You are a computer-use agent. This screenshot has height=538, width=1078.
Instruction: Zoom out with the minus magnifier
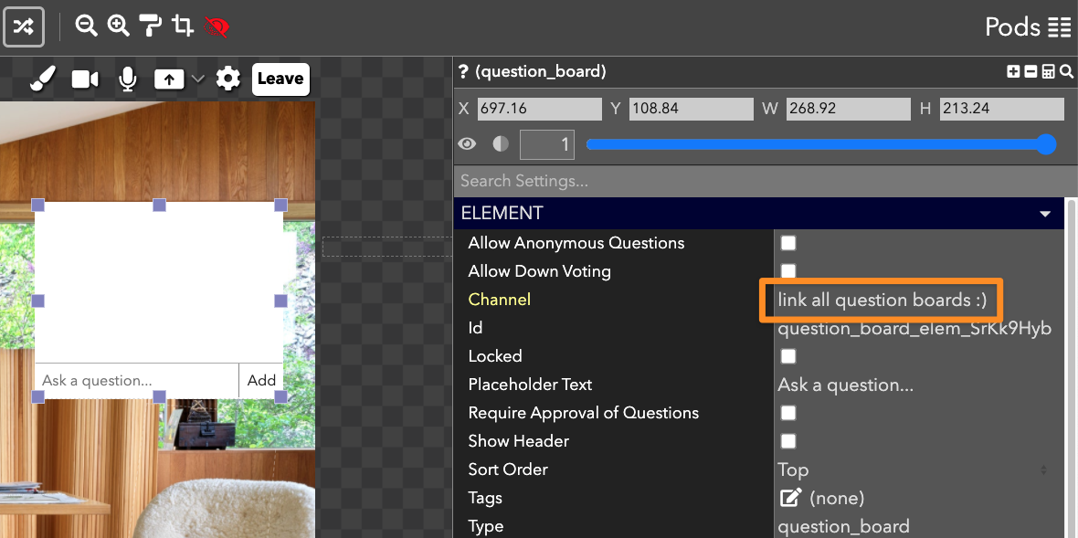pos(86,26)
